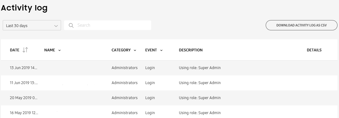Click Login event in the 13 Jun row
The width and height of the screenshot is (339, 118).
(x=150, y=68)
